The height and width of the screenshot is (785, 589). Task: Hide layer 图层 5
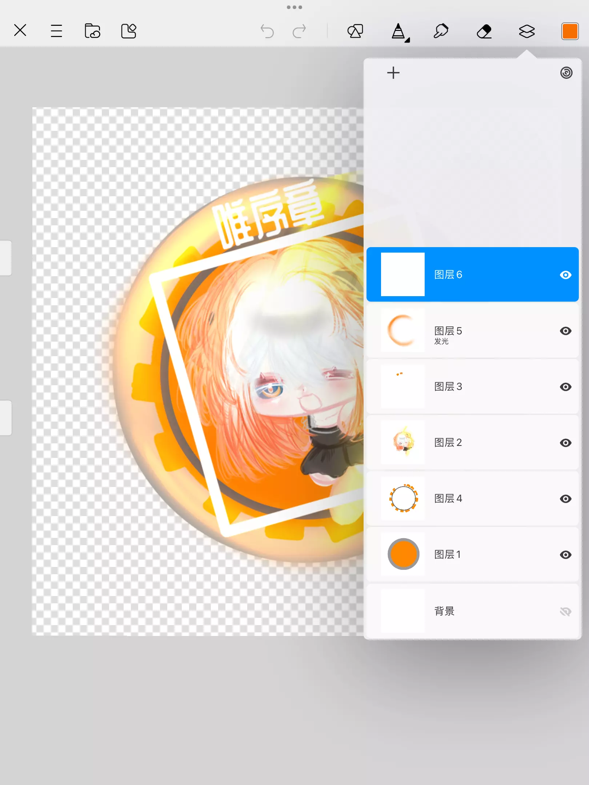click(566, 331)
